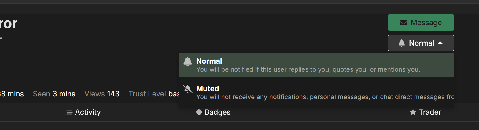Image resolution: width=479 pixels, height=130 pixels.
Task: Click the envelope icon on Message button
Action: (x=403, y=23)
